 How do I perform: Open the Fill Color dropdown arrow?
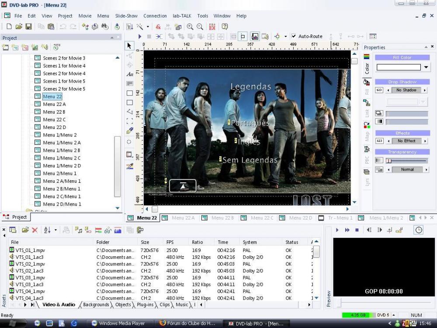(426, 67)
